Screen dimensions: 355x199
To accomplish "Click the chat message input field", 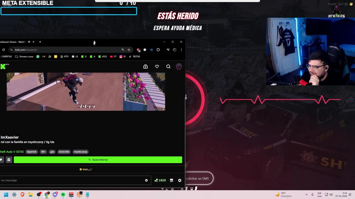I will pos(75,180).
